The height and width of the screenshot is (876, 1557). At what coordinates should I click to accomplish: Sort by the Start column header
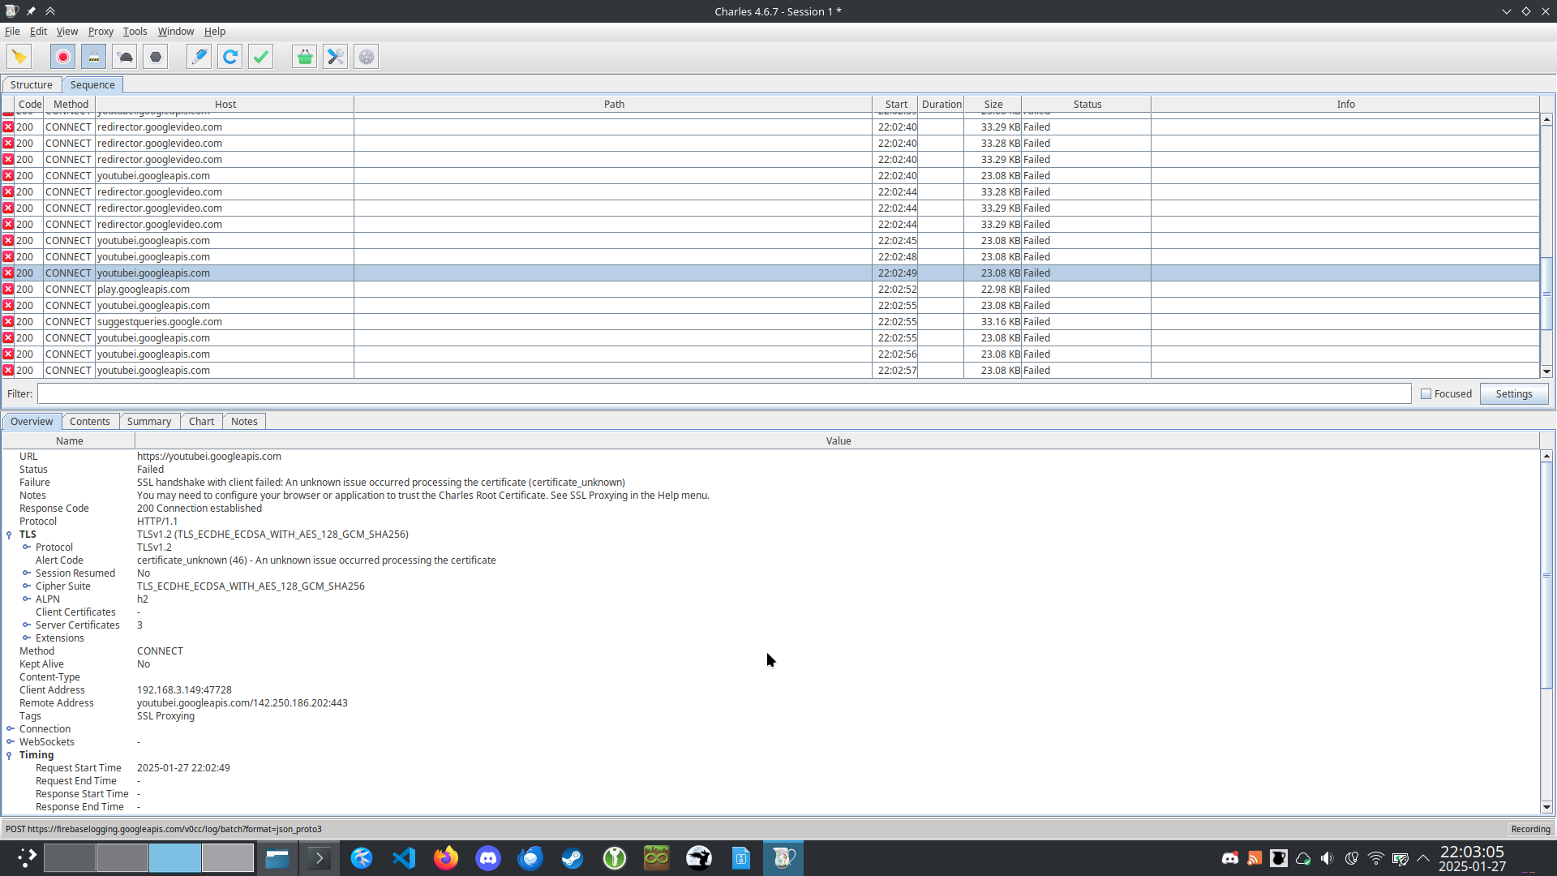click(895, 104)
